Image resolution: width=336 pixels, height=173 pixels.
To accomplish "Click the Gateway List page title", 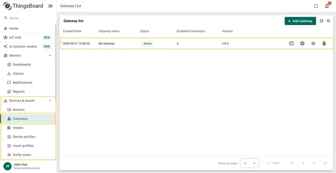I will point(71,6).
